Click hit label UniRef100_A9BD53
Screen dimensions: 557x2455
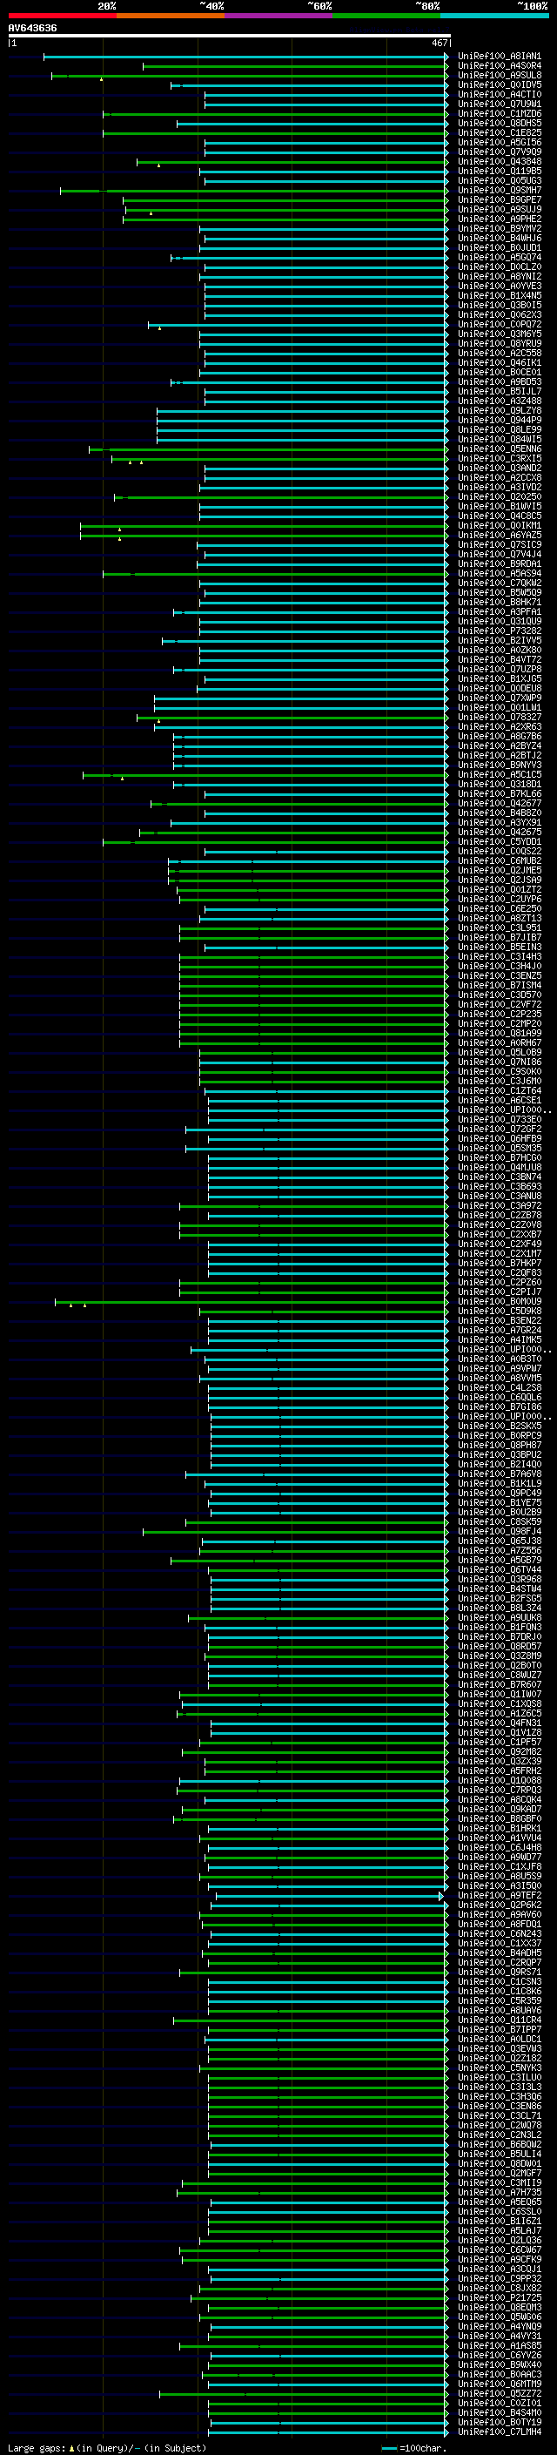point(499,382)
